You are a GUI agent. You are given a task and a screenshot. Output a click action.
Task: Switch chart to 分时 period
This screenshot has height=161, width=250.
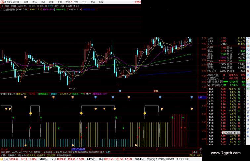pyautogui.click(x=7, y=6)
